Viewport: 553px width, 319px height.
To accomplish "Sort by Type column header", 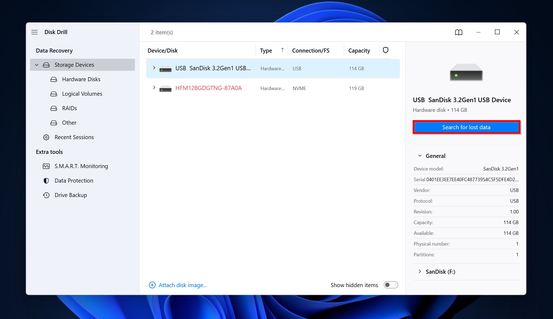I will (x=266, y=50).
